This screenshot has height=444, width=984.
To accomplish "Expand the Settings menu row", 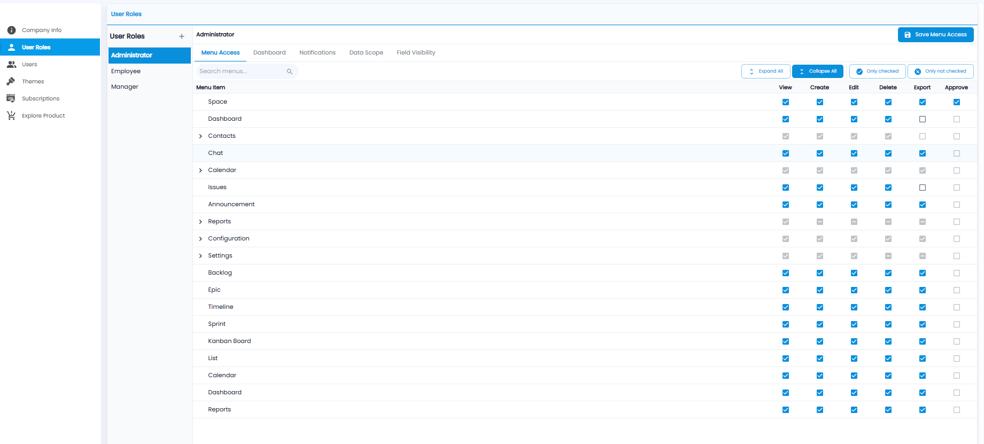I will [x=200, y=256].
